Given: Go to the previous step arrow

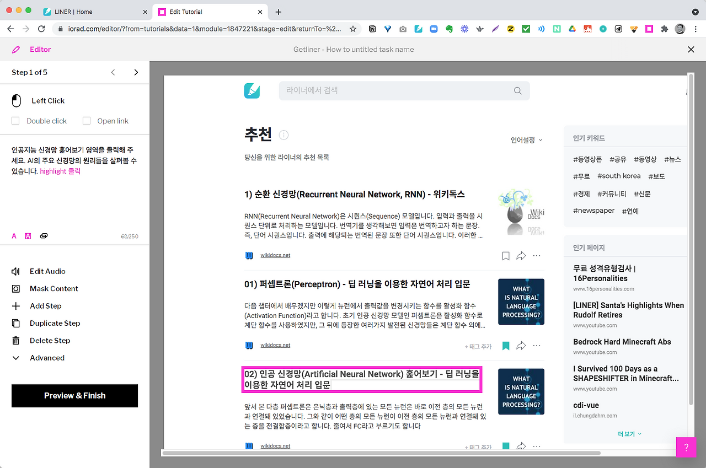Looking at the screenshot, I should (113, 72).
